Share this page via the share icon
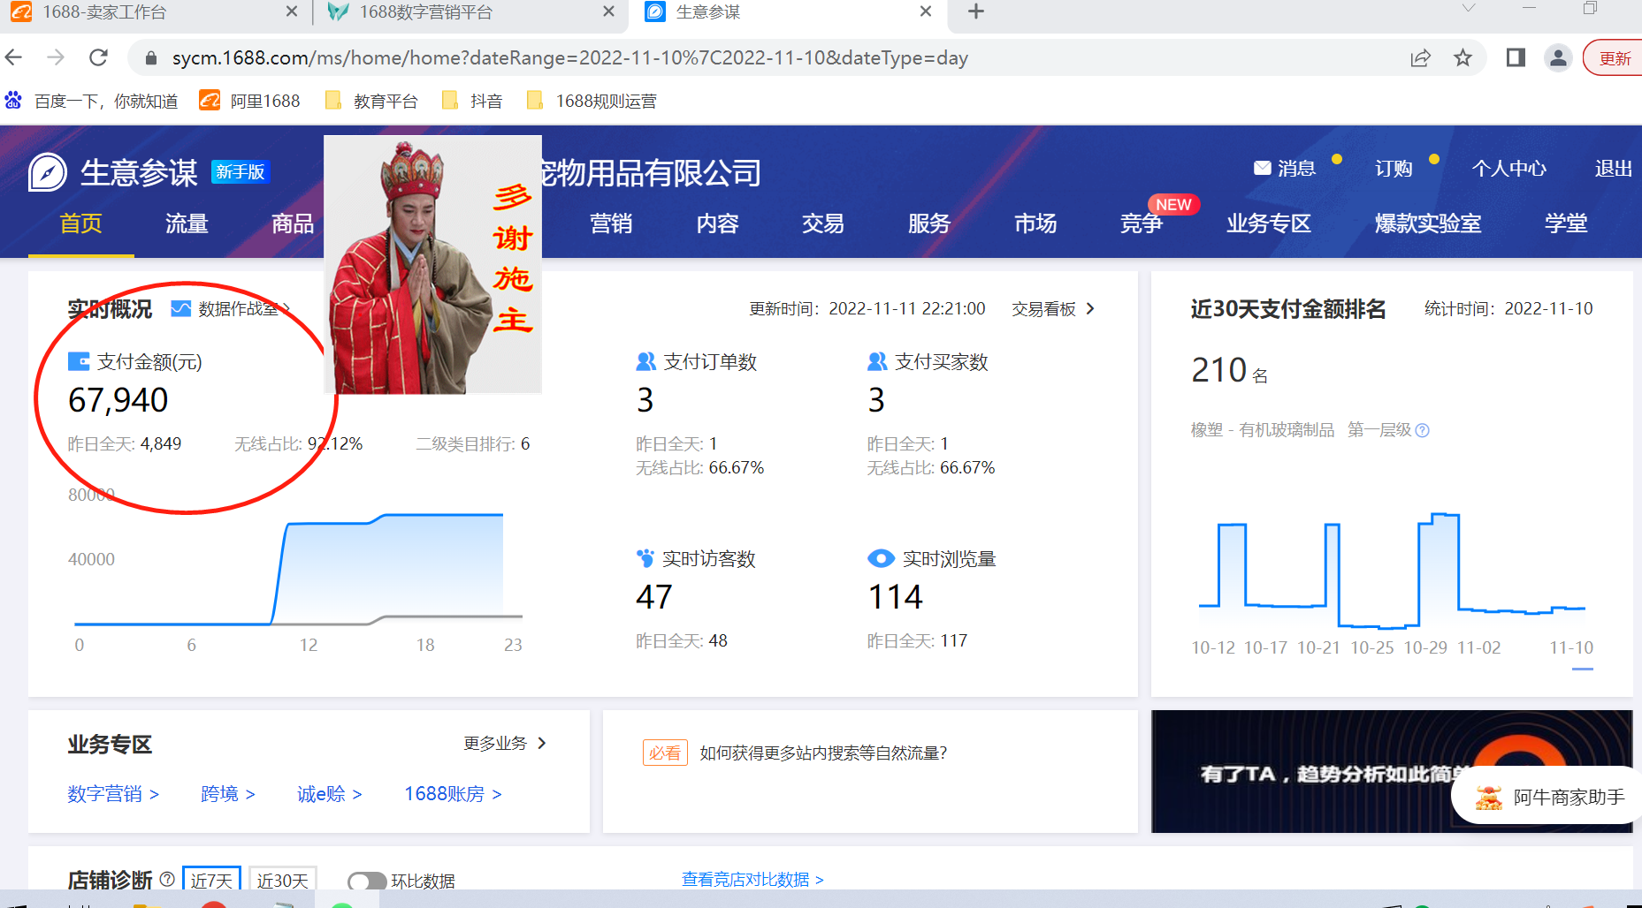 [1420, 58]
